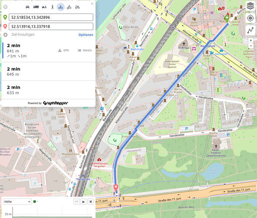The width and height of the screenshot is (257, 218).
Task: Open the settings gear in route panel
Action: [5, 7]
